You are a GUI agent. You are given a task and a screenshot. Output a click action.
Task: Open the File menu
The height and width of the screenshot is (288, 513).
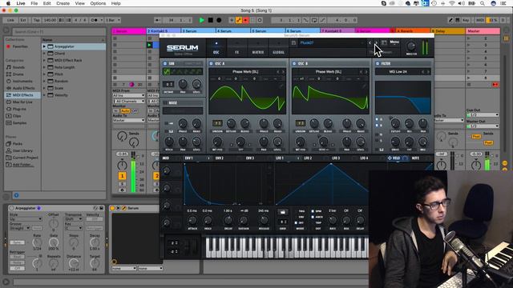(34, 3)
